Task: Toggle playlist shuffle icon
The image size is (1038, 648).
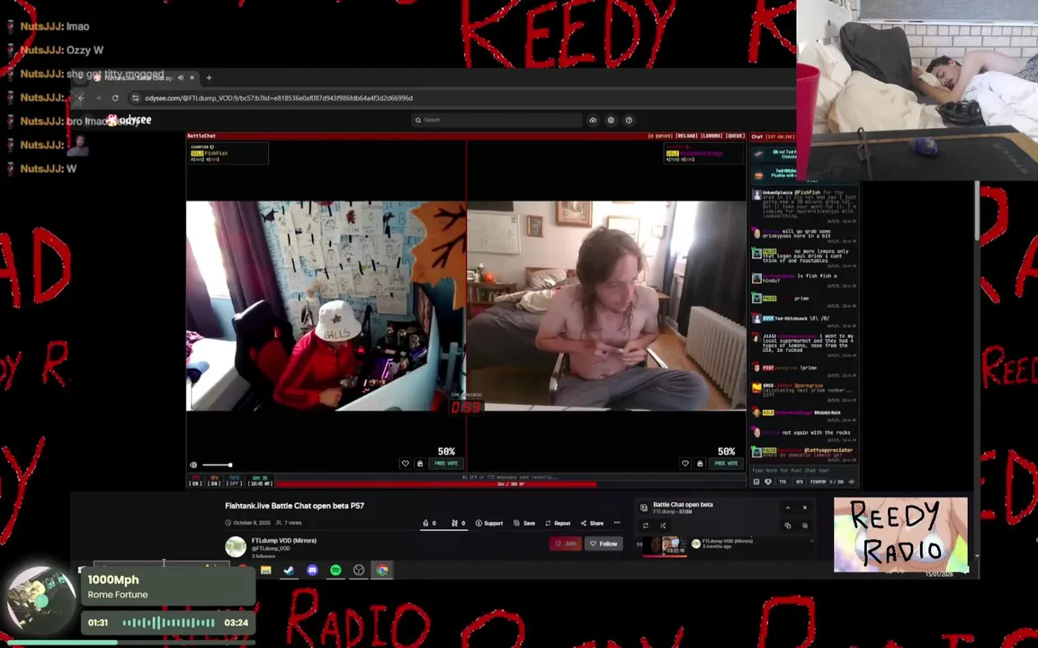Action: [x=663, y=526]
